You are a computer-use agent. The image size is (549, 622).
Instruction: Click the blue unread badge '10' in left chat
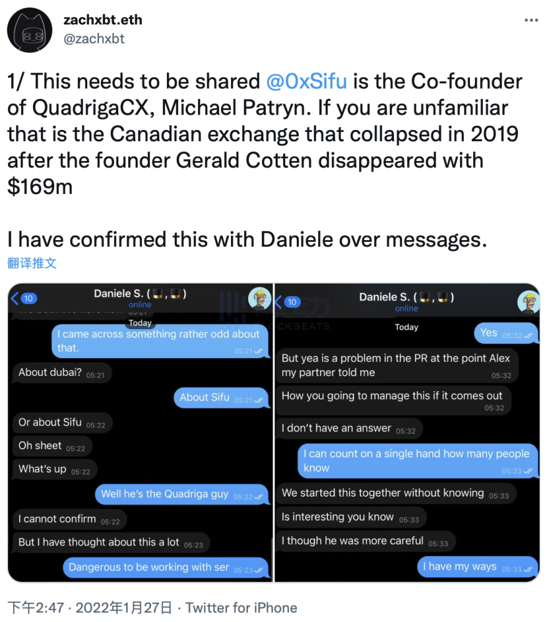click(27, 298)
